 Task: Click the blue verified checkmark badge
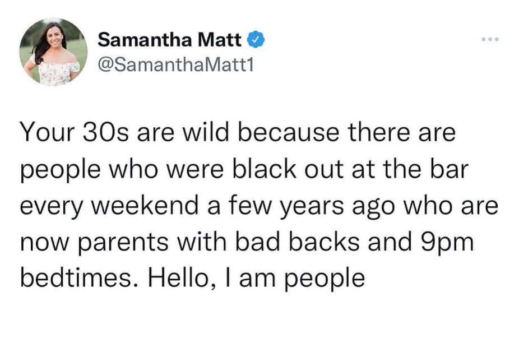[254, 40]
